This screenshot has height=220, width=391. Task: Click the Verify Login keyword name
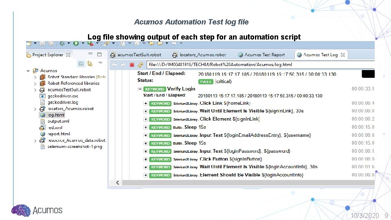point(181,89)
